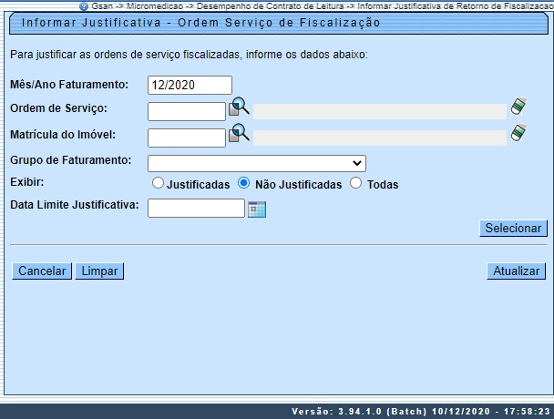The height and width of the screenshot is (419, 554).
Task: Click the Informar Justificativa title header
Action: click(200, 23)
